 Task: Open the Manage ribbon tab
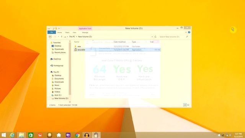(x=85, y=32)
